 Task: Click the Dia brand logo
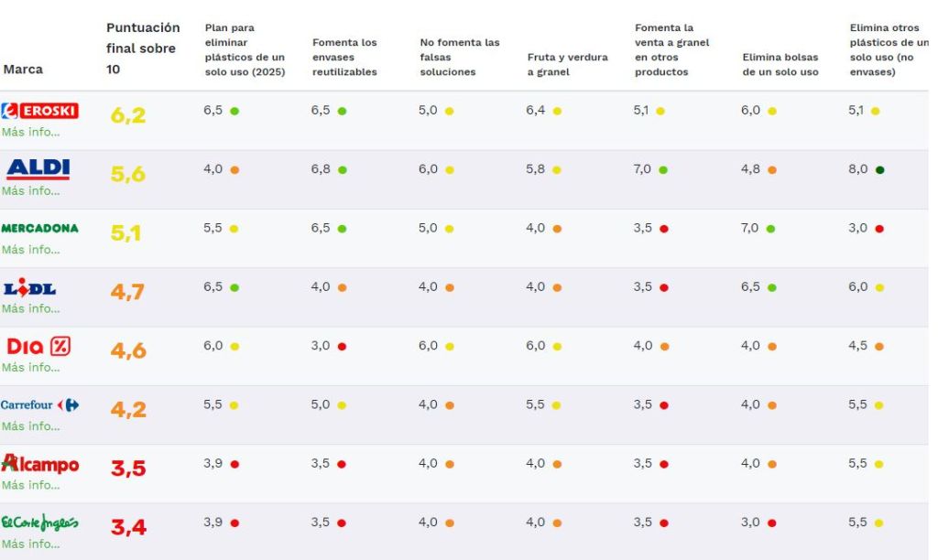click(38, 346)
